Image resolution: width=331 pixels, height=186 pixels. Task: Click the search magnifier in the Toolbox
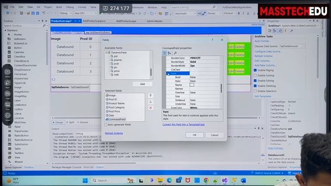coord(44,26)
